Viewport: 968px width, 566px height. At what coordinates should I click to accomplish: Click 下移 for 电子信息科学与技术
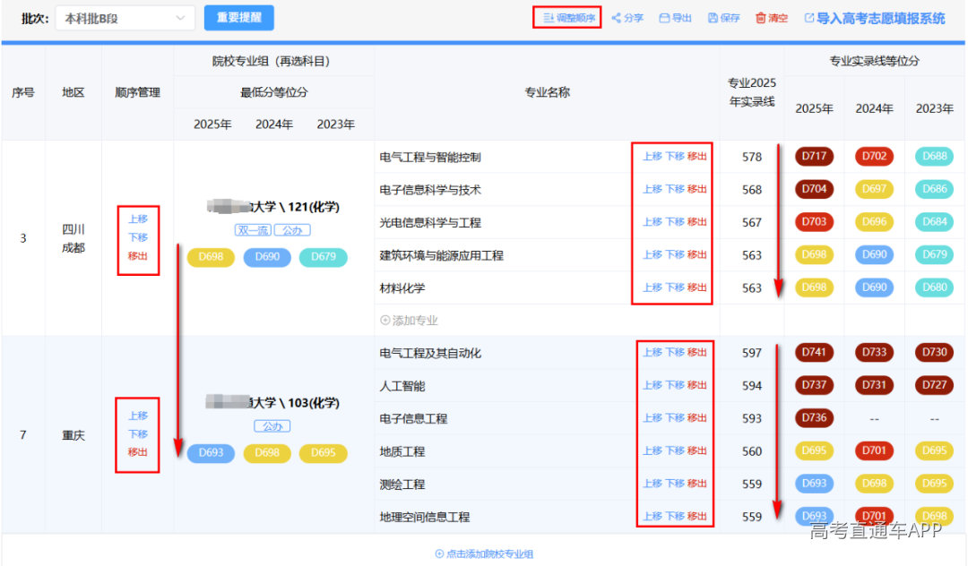click(x=675, y=189)
